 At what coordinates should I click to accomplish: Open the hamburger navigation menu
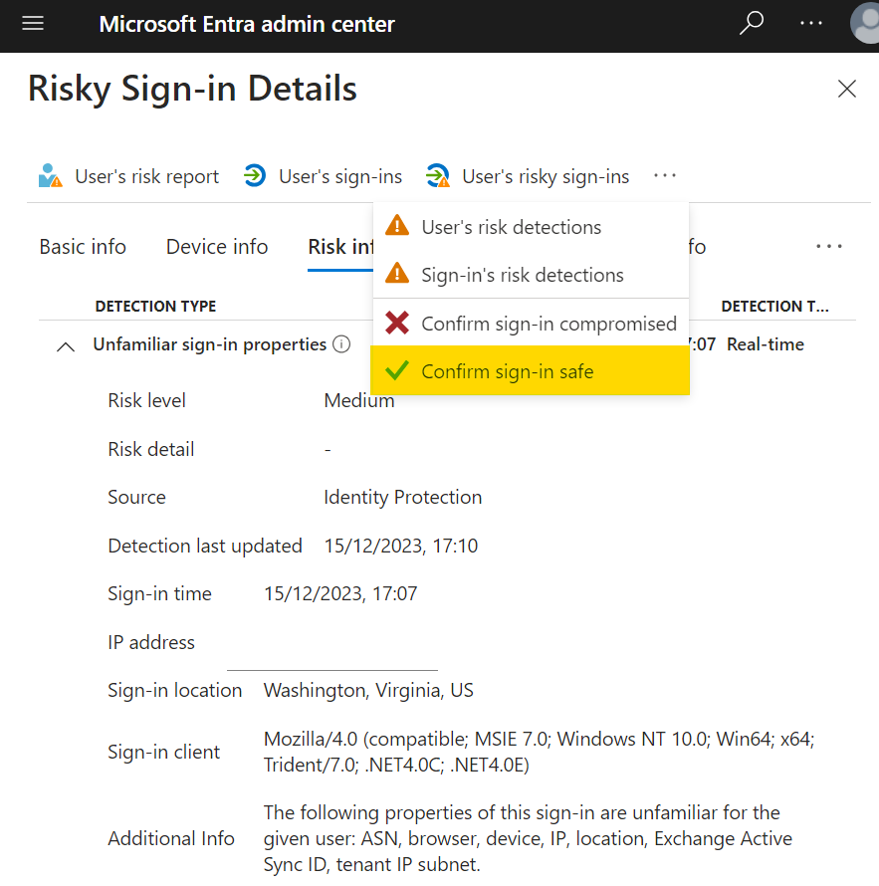[x=33, y=24]
